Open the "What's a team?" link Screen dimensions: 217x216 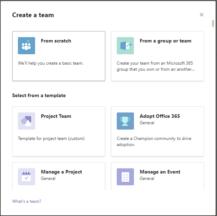[x=26, y=201]
